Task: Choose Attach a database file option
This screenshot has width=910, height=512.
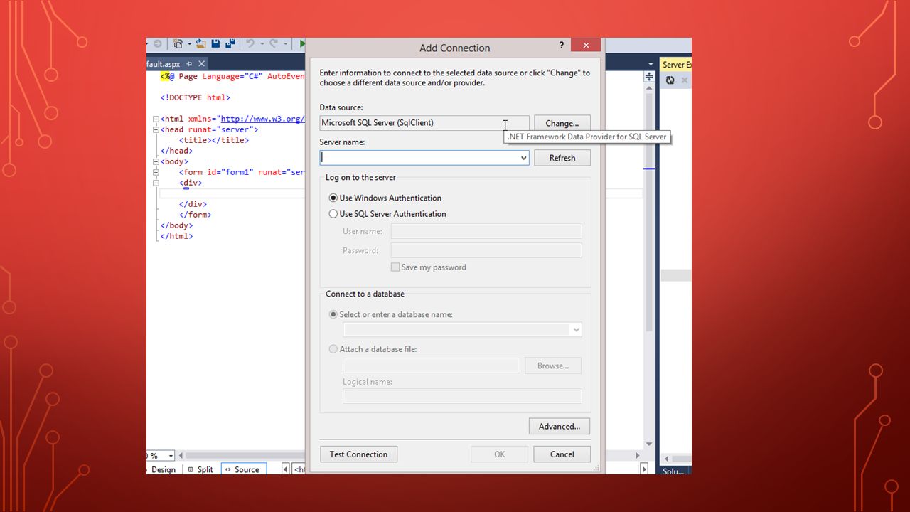Action: (373, 349)
